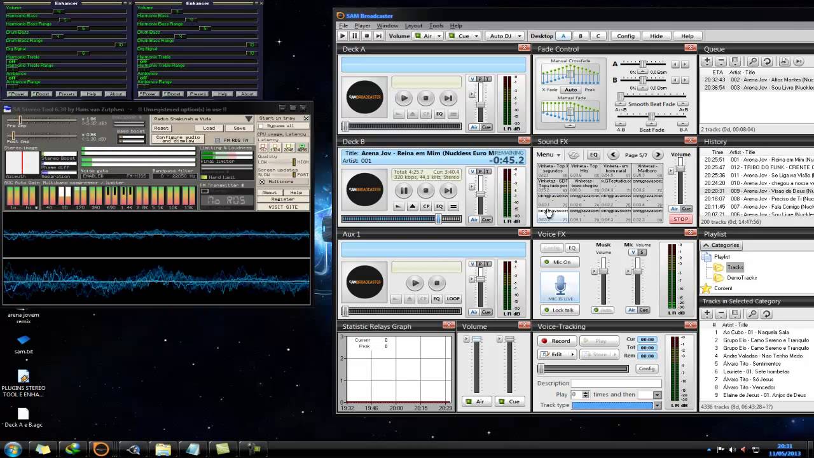Switch to Desktop B tab

pos(581,36)
